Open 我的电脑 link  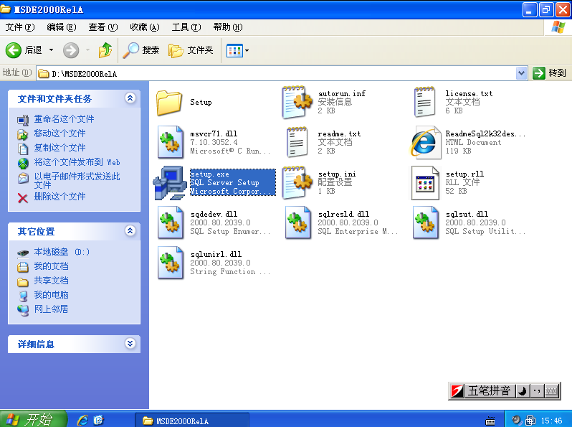coord(51,295)
